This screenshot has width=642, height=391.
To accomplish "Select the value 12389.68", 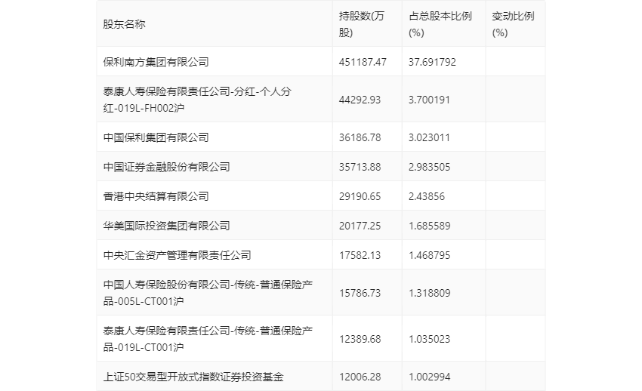I will point(360,339).
